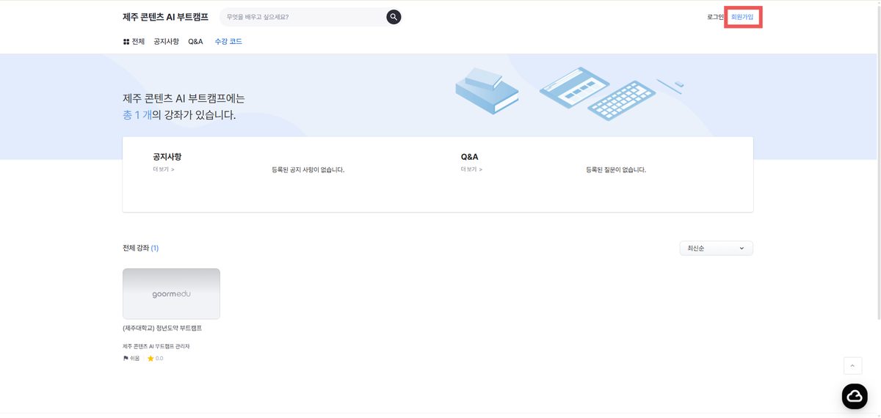Click 더보기 under 공지사항

coord(164,169)
